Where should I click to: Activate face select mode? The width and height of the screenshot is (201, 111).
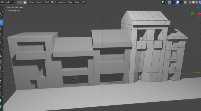tap(25, 2)
